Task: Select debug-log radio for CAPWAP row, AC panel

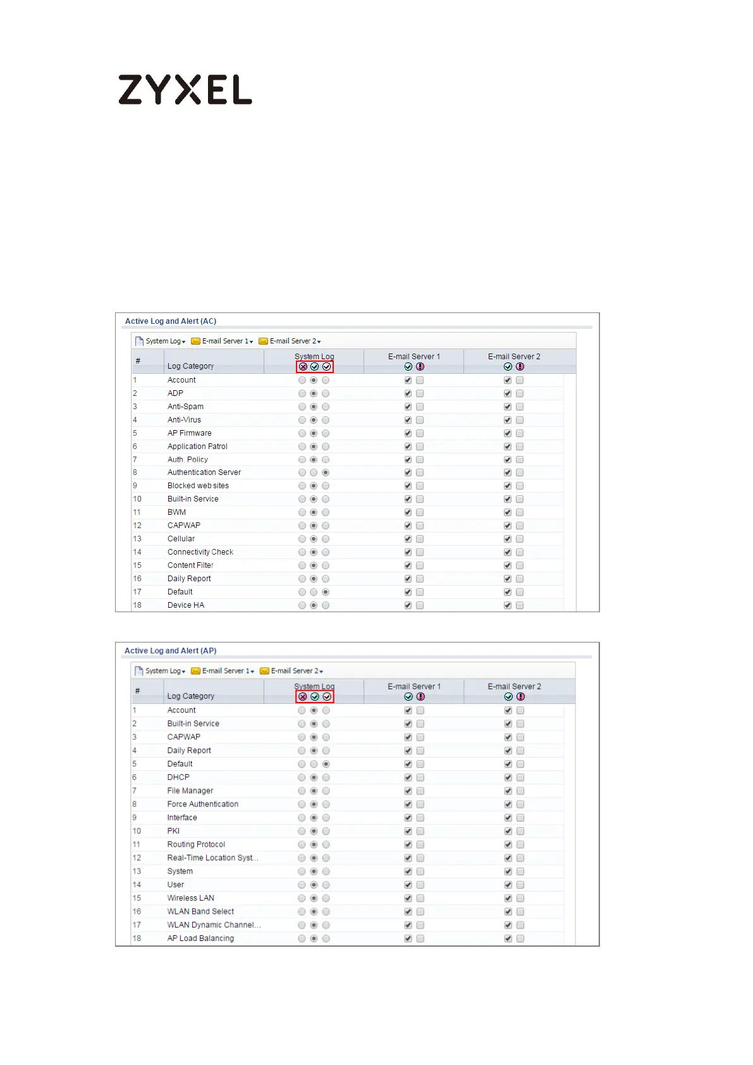Action: (x=326, y=526)
